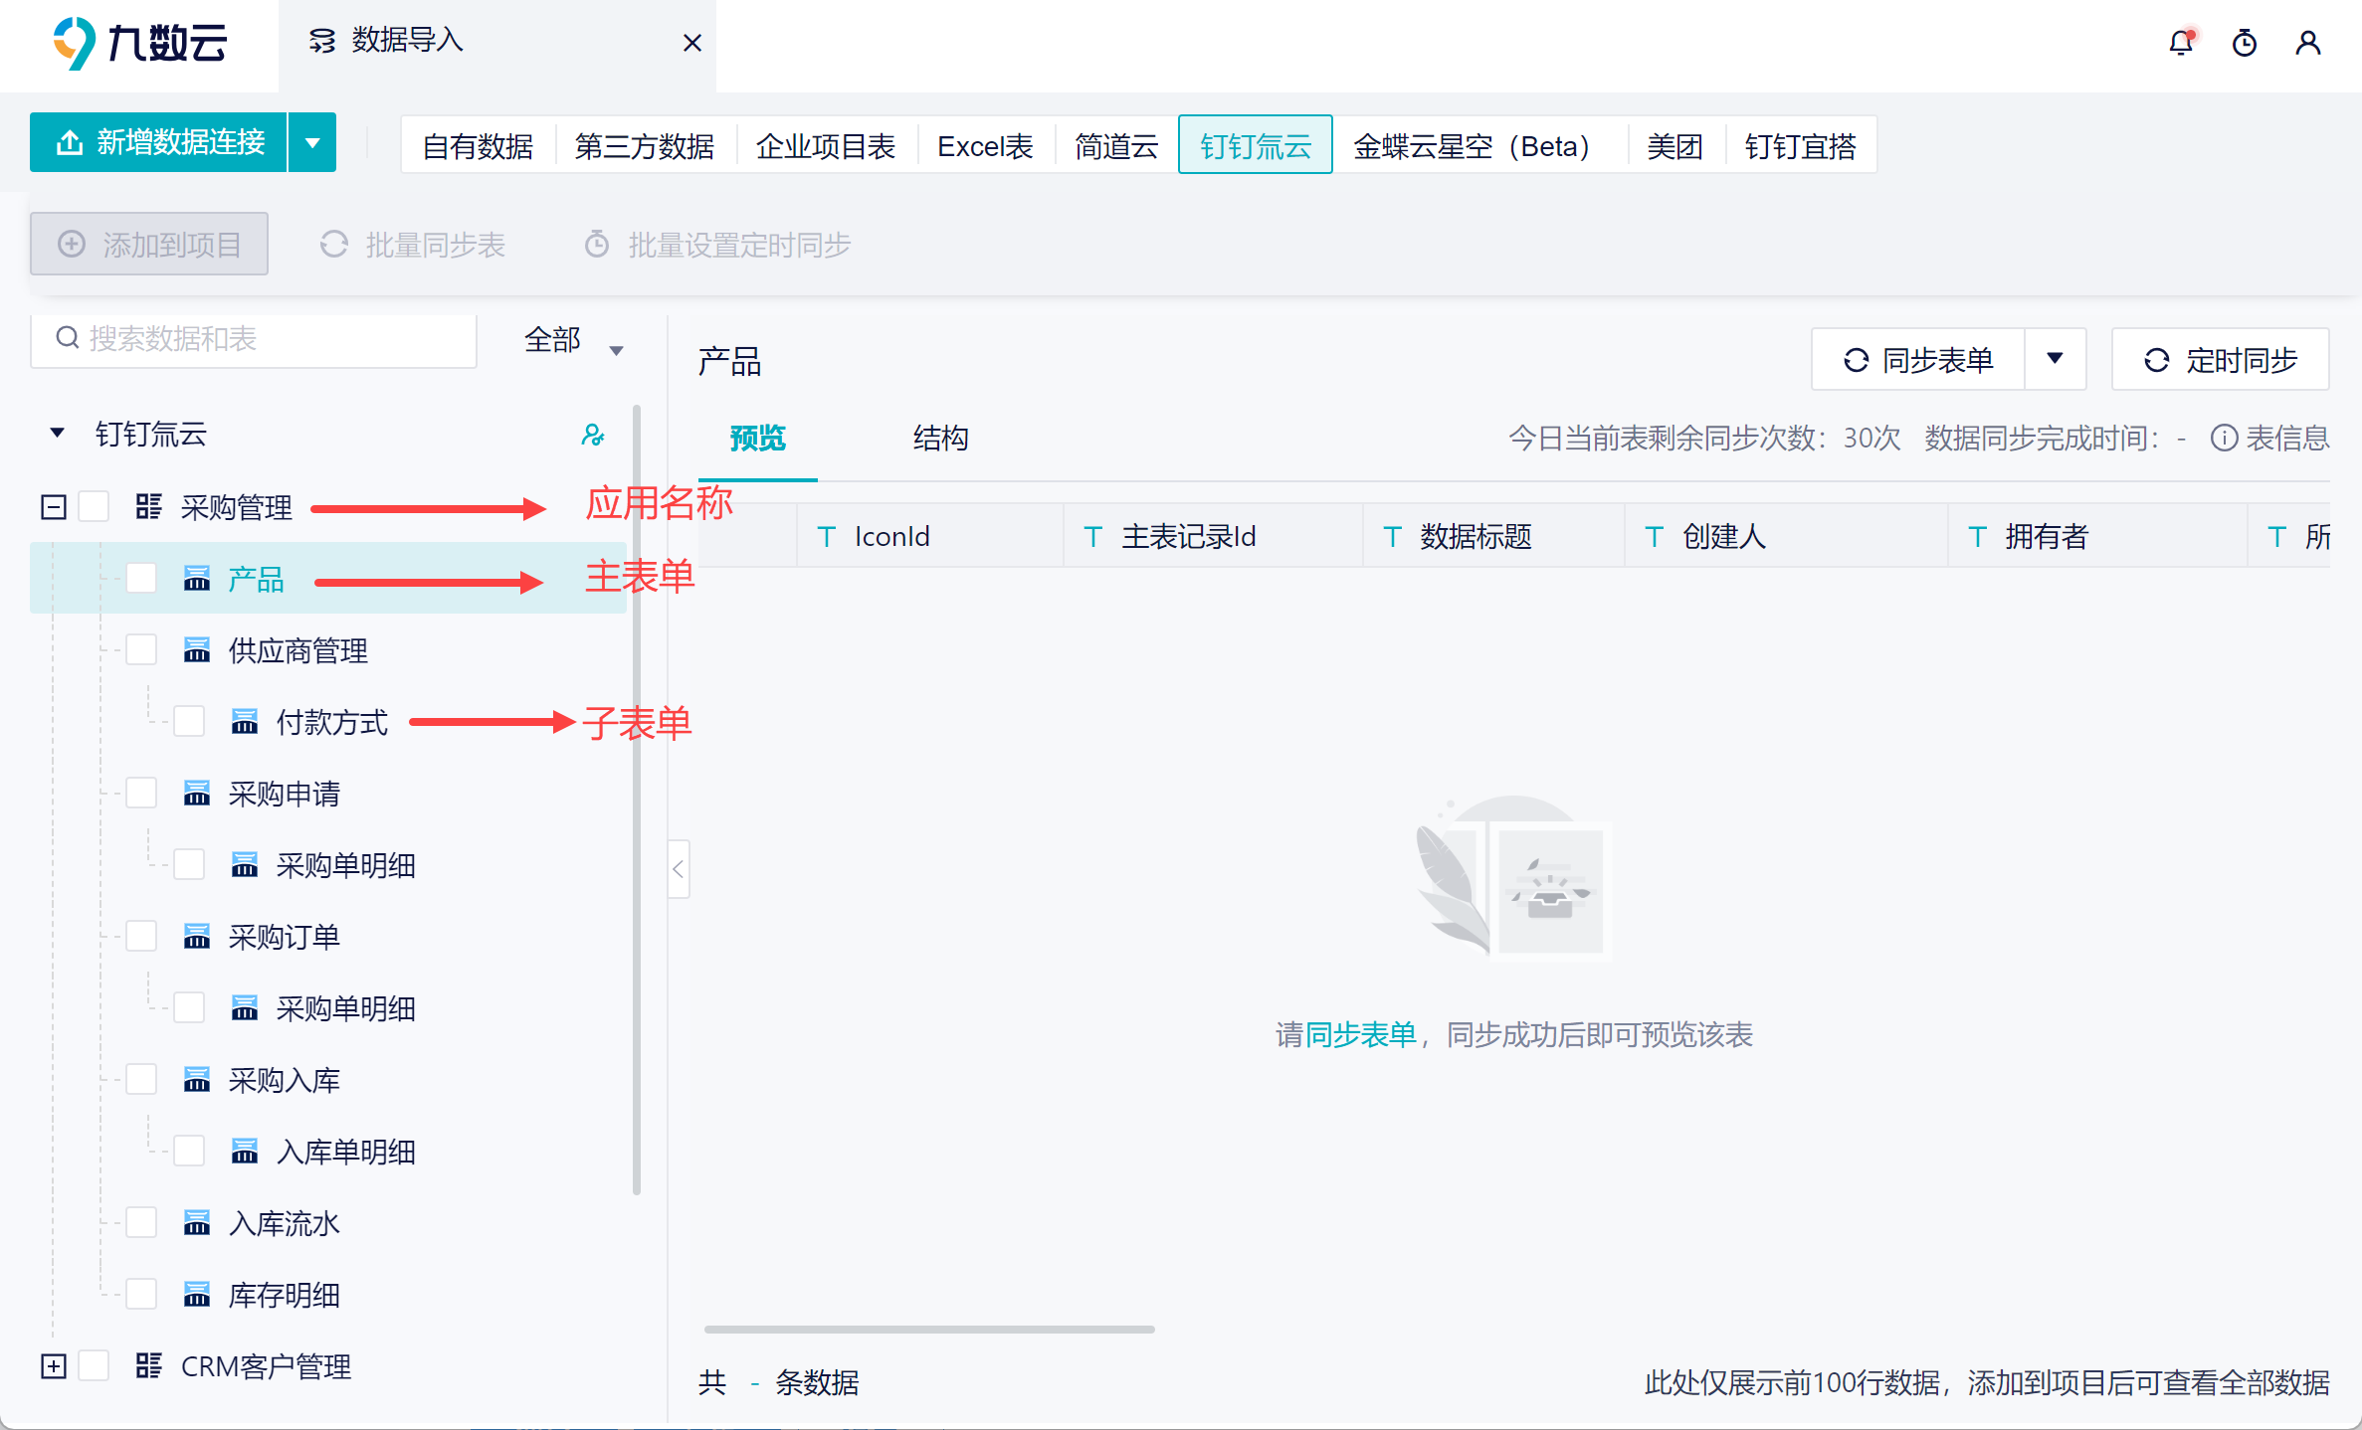The image size is (2362, 1430).
Task: Expand the CRM客户管理 tree node
Action: point(54,1366)
